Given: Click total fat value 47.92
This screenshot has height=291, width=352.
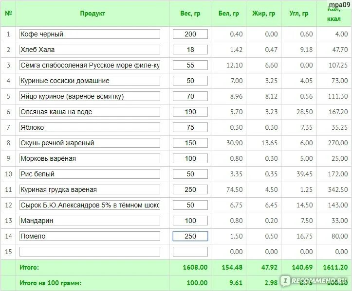Looking at the screenshot, I should (269, 267).
